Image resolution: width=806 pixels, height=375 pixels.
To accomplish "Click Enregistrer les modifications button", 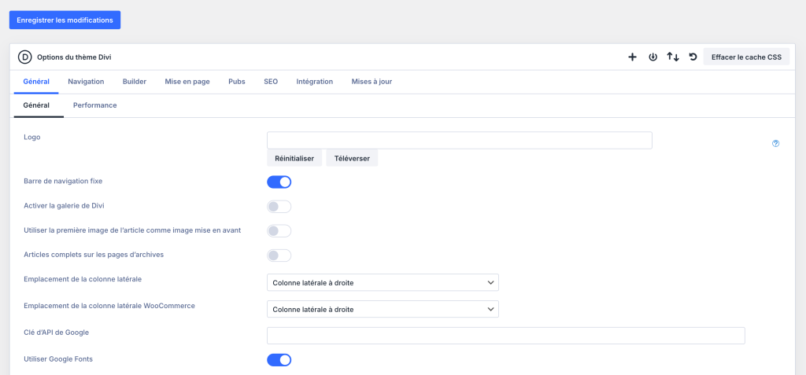I will [x=65, y=20].
